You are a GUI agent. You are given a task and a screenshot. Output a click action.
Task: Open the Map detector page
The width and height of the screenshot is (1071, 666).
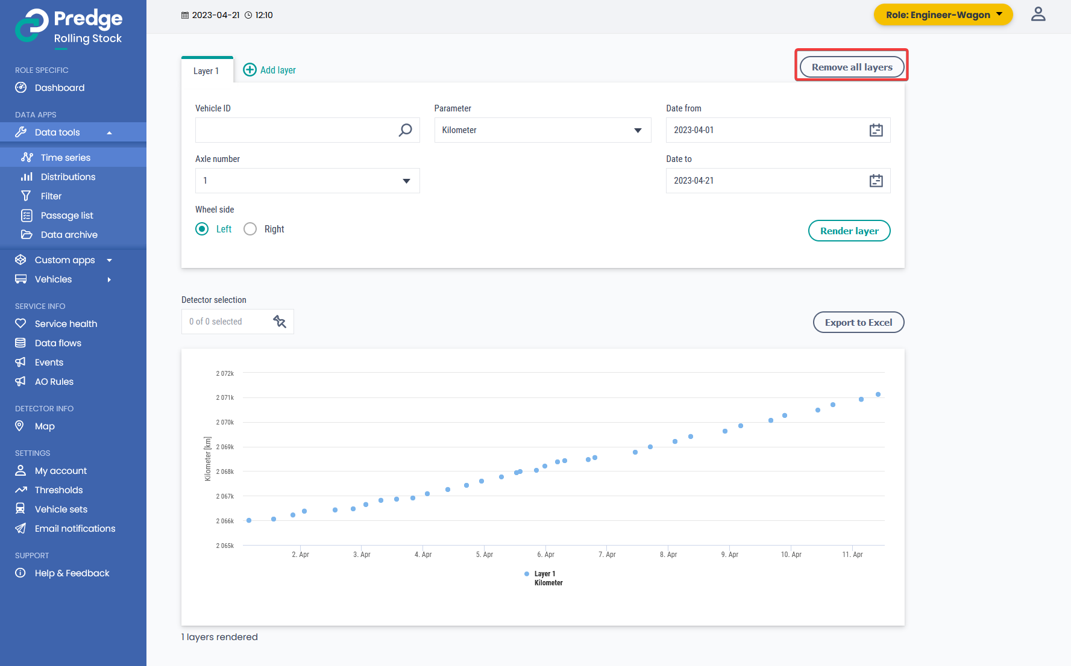(45, 426)
